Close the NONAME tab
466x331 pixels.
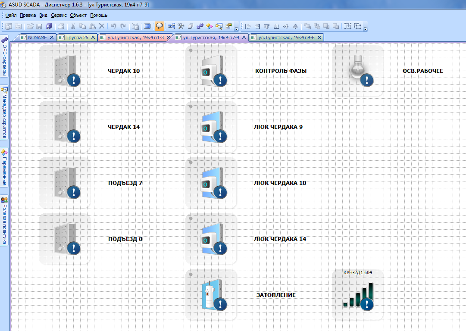52,37
